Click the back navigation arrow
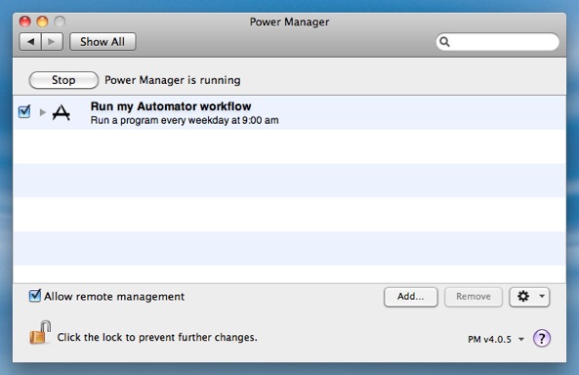This screenshot has height=375, width=579. (x=30, y=42)
